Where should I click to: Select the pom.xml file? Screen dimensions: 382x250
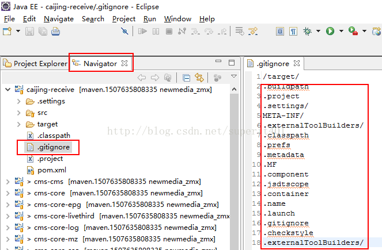click(46, 170)
